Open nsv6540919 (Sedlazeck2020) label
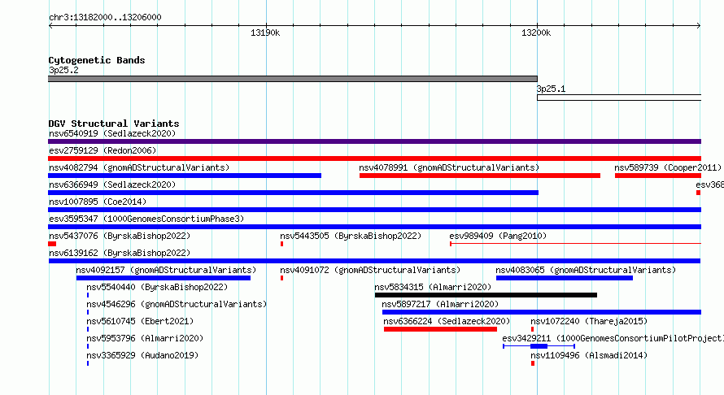The image size is (724, 395). (x=112, y=133)
